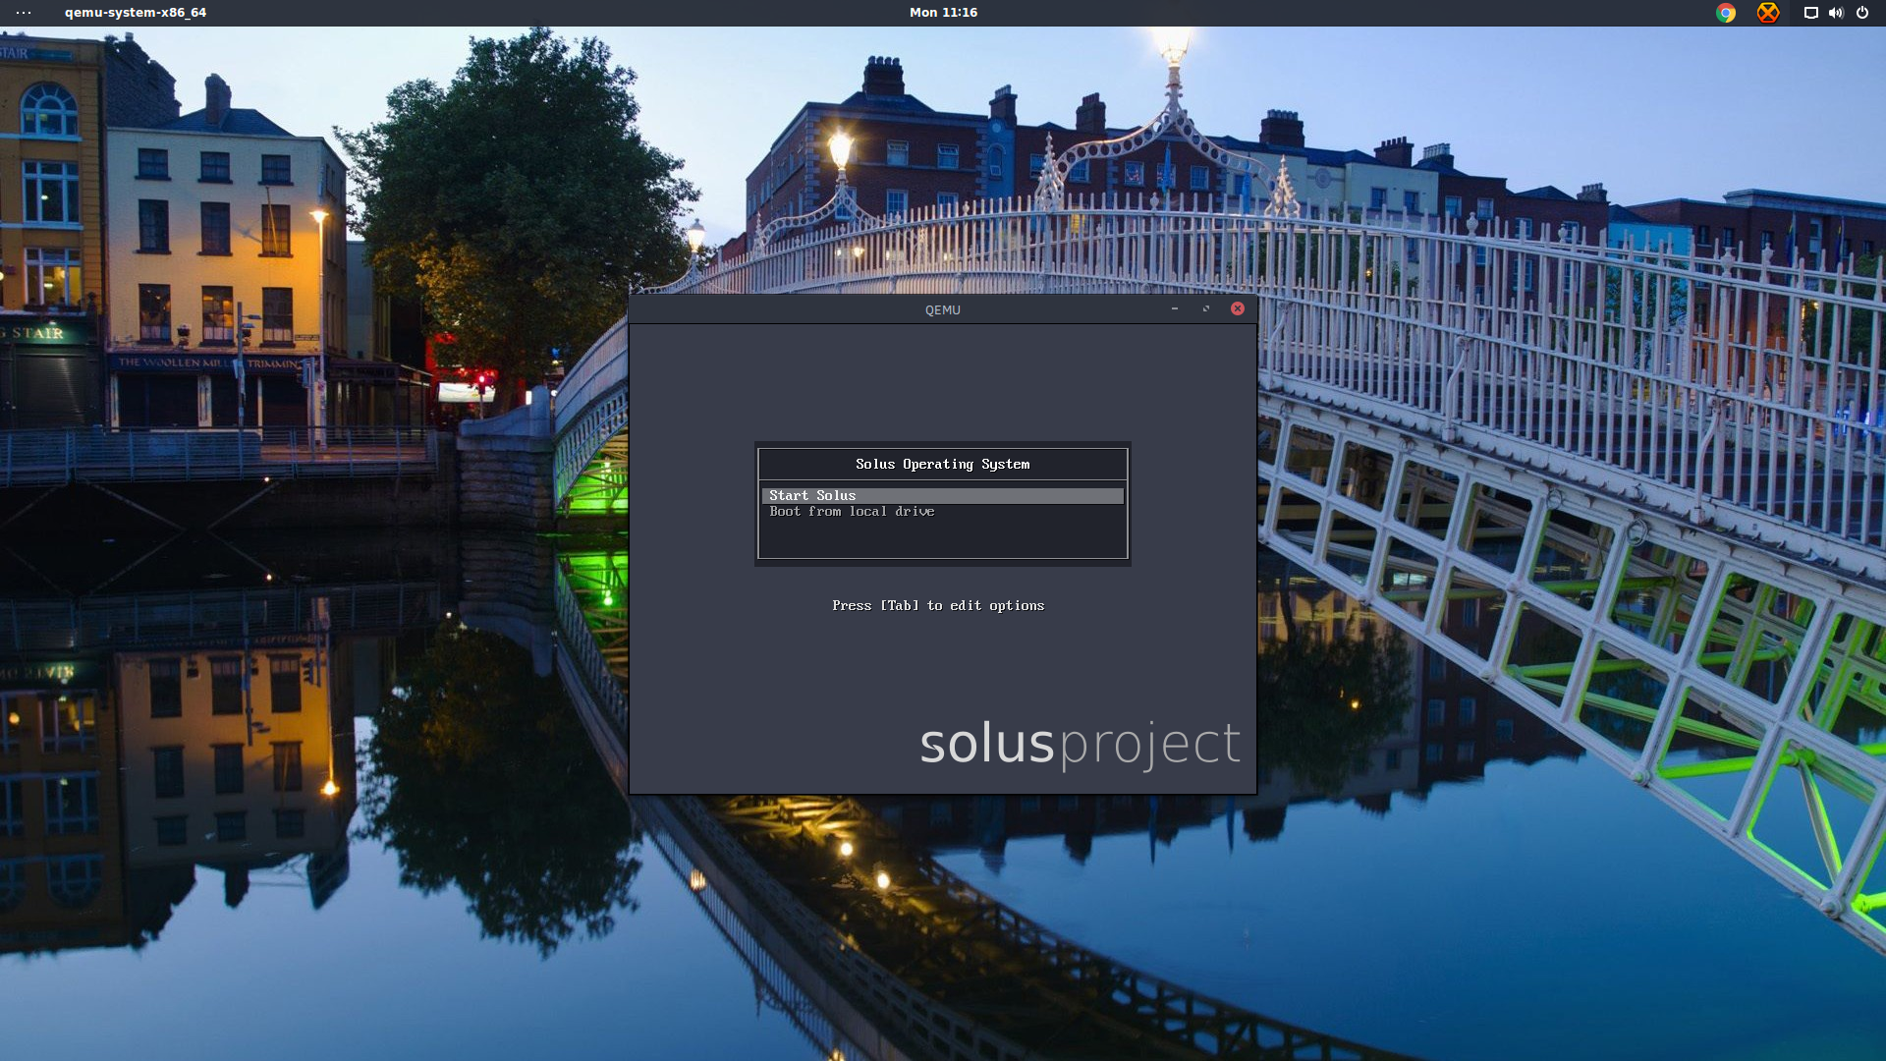The height and width of the screenshot is (1061, 1886).
Task: Open the power menu icon
Action: 1862,13
